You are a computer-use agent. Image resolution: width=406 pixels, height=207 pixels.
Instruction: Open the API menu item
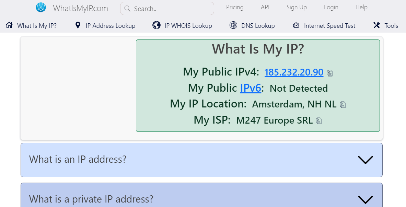tap(265, 7)
